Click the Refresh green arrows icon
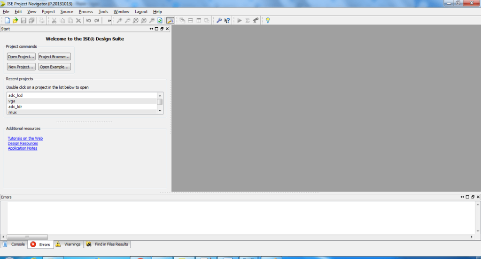481x259 pixels. pyautogui.click(x=160, y=21)
